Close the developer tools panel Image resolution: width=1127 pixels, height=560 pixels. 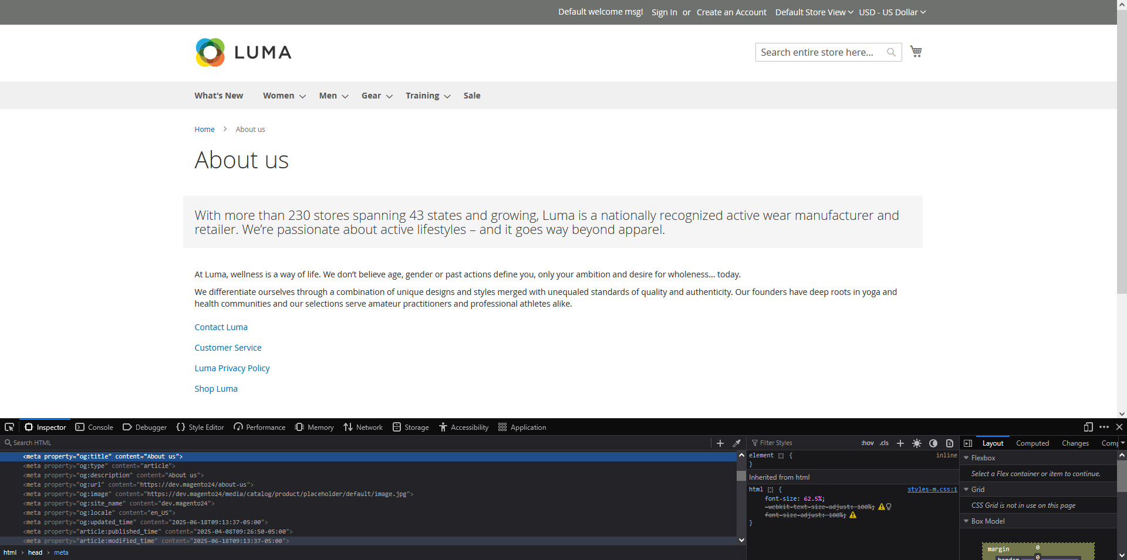point(1119,427)
